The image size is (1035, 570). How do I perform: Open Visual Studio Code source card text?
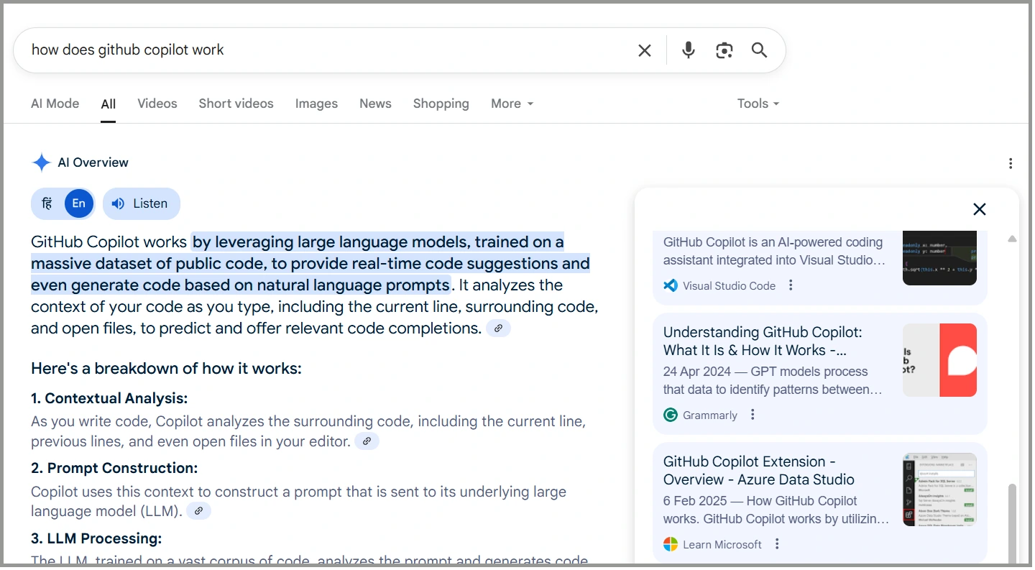click(x=773, y=252)
